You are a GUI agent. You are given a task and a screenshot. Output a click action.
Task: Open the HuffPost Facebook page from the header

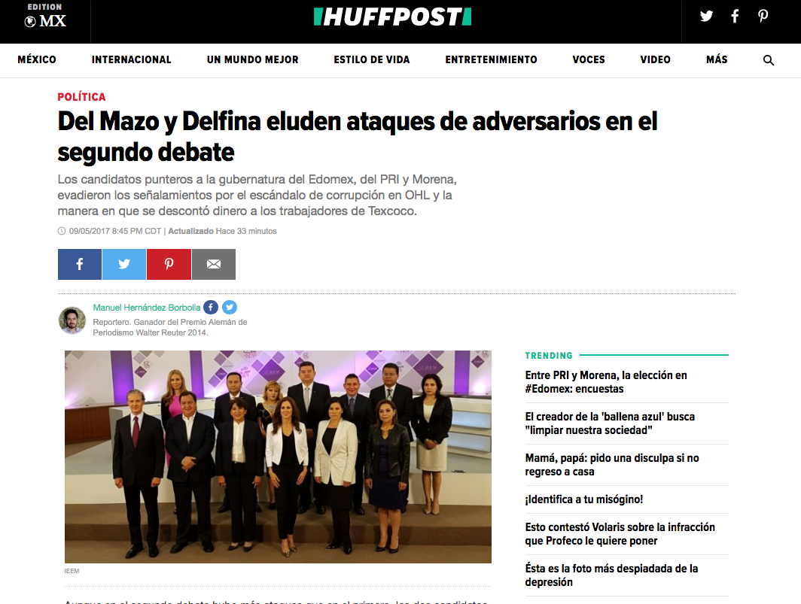pyautogui.click(x=735, y=17)
